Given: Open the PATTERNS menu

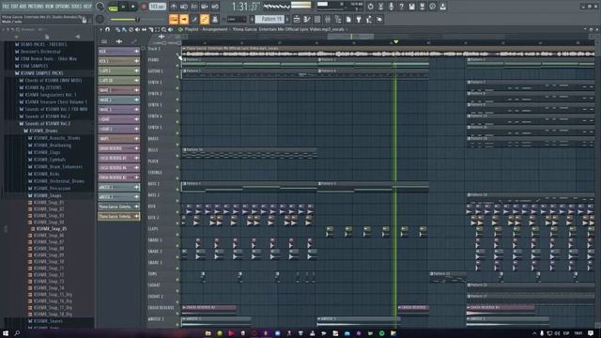Looking at the screenshot, I should [x=36, y=7].
